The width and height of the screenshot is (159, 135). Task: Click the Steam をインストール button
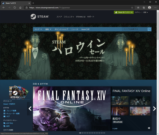(124, 12)
